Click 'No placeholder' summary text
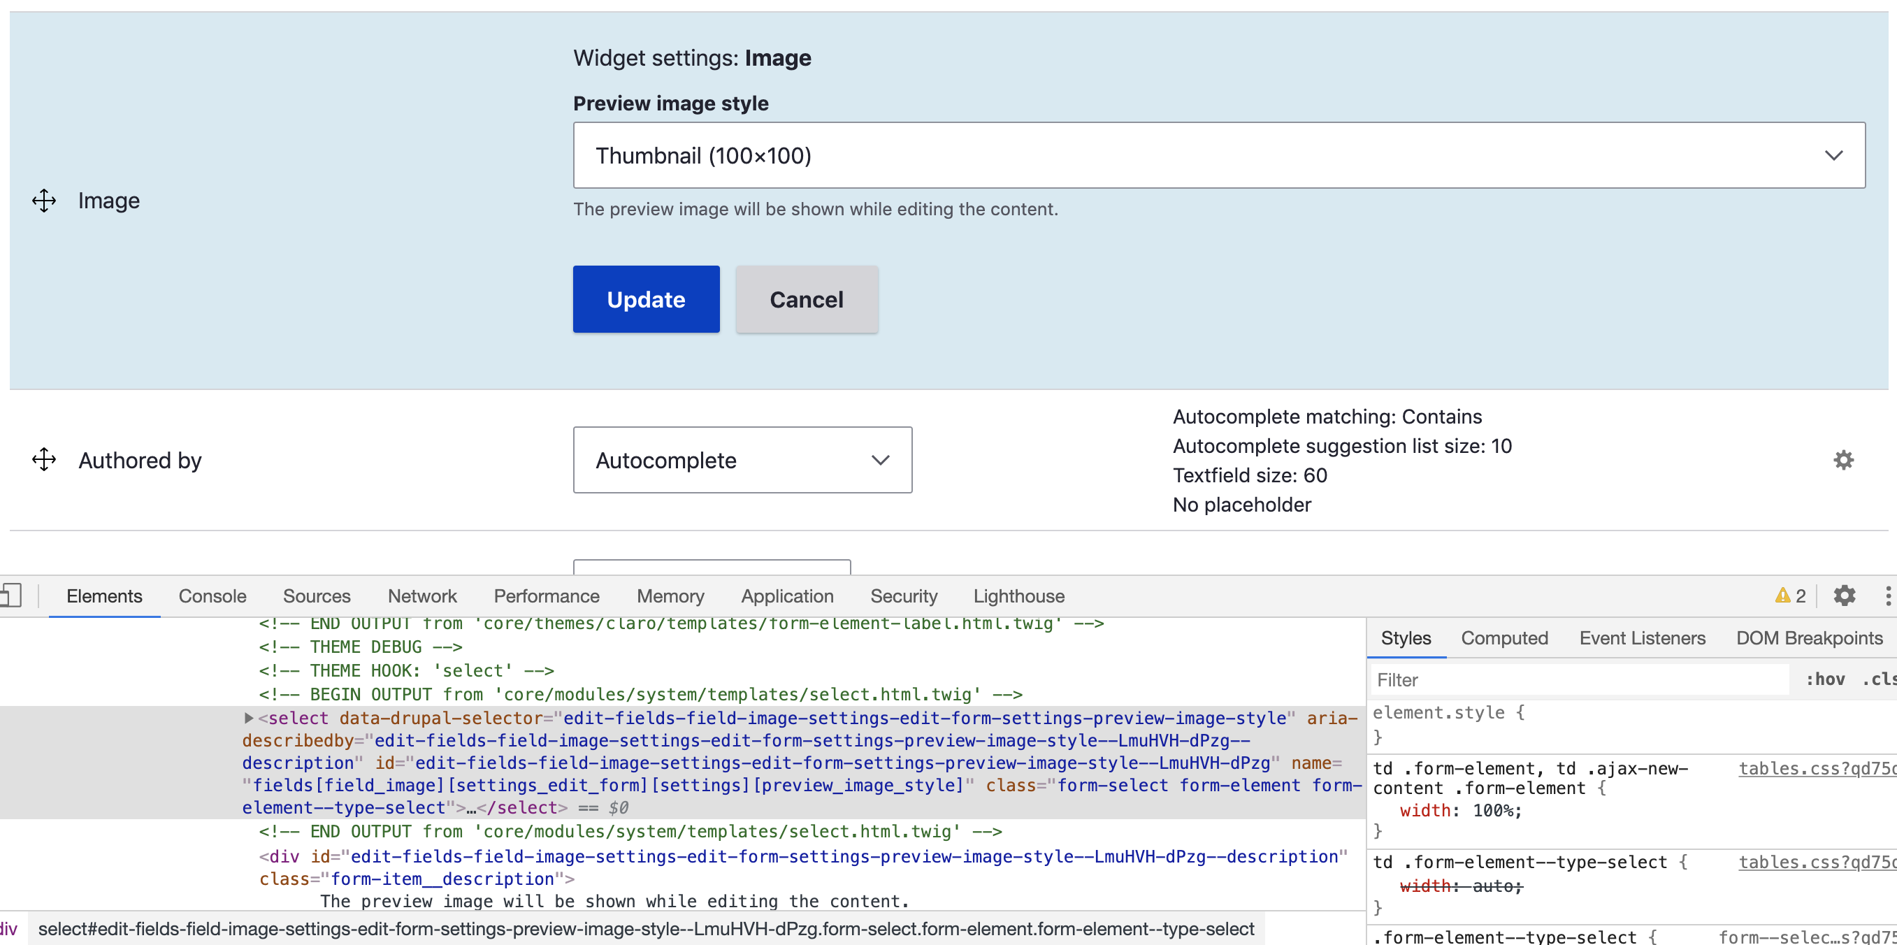Screen dimensions: 1897x945 tap(1241, 505)
